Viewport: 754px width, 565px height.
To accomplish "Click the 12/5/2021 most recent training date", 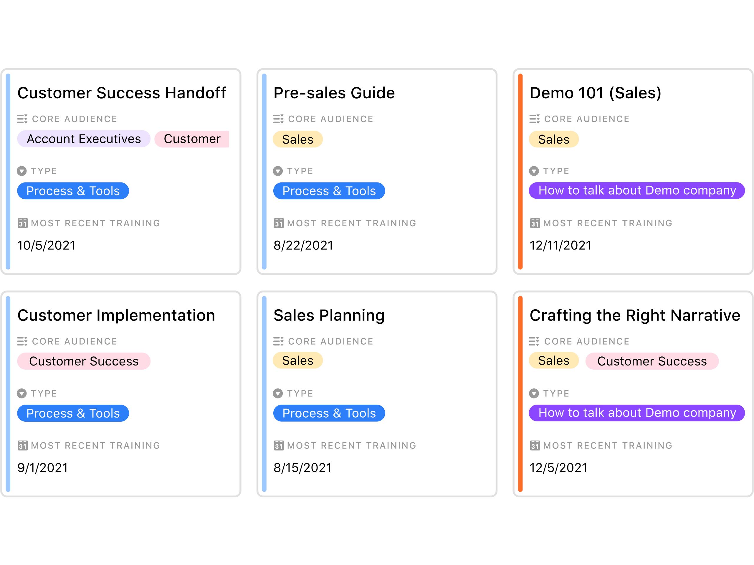I will click(558, 468).
